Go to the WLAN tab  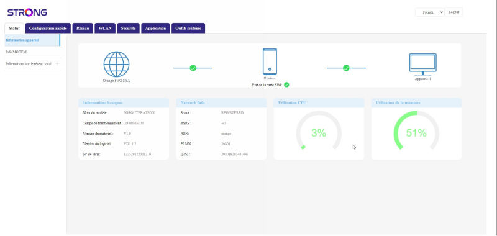click(x=105, y=28)
